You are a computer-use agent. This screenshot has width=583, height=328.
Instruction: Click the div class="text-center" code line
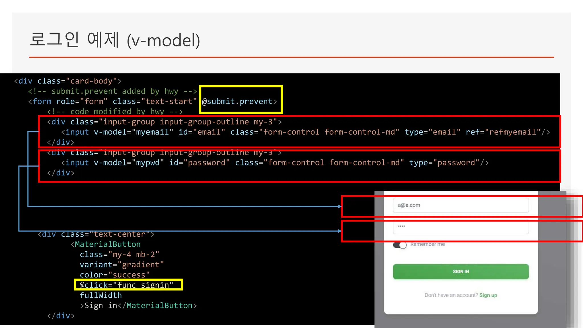(x=96, y=234)
